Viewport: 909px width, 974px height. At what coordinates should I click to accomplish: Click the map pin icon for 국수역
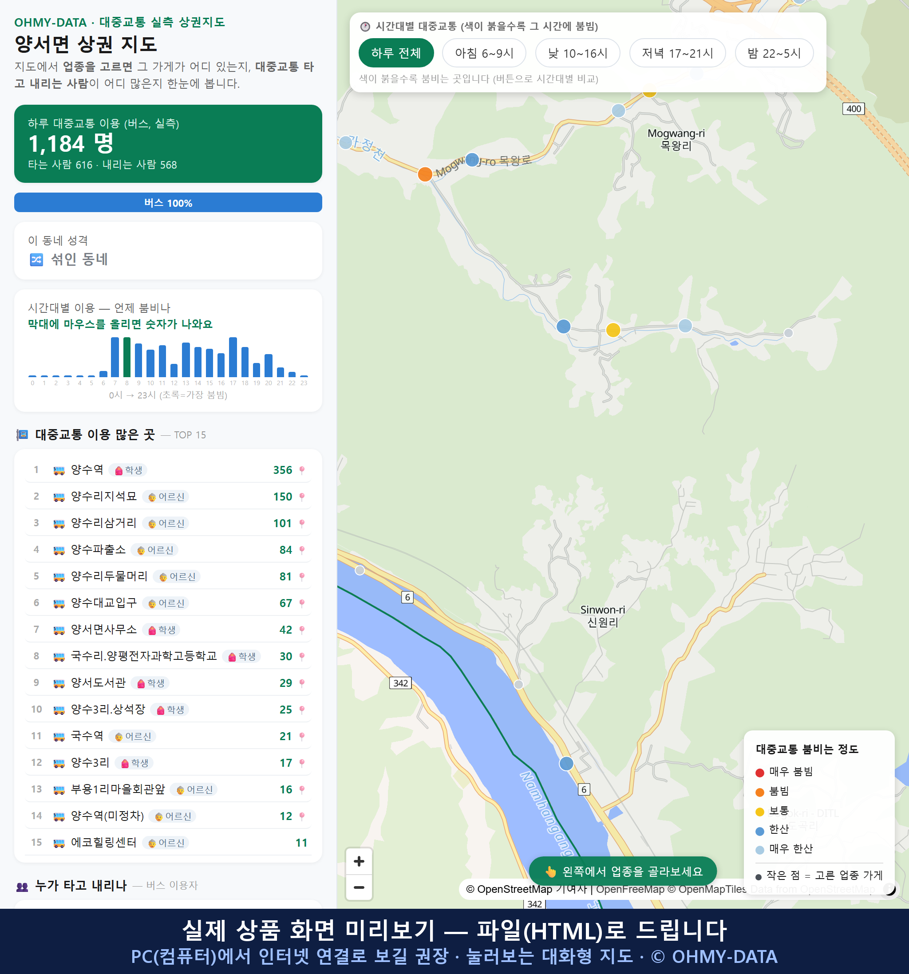[302, 736]
